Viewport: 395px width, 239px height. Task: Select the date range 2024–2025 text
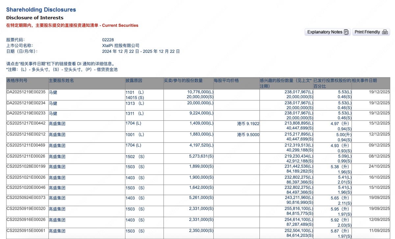pos(141,51)
